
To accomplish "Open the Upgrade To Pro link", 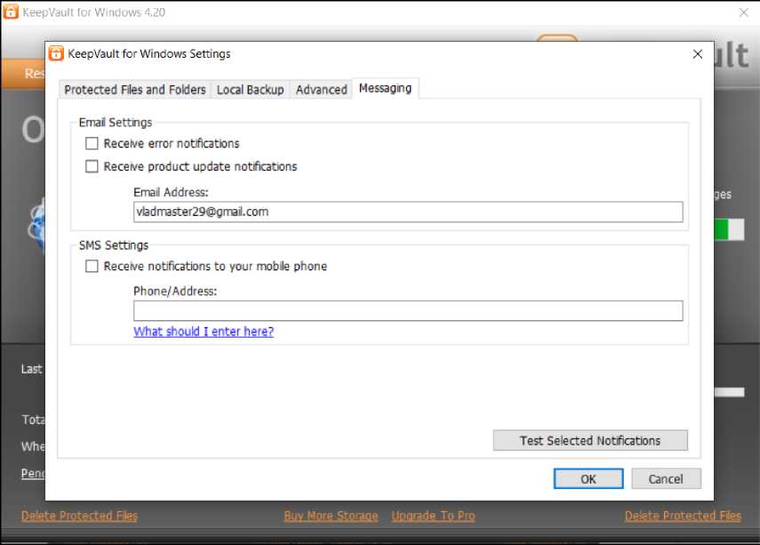I will pos(433,516).
